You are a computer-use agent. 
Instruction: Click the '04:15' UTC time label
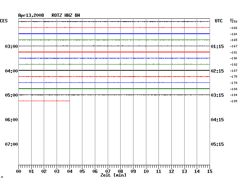pos(217,120)
